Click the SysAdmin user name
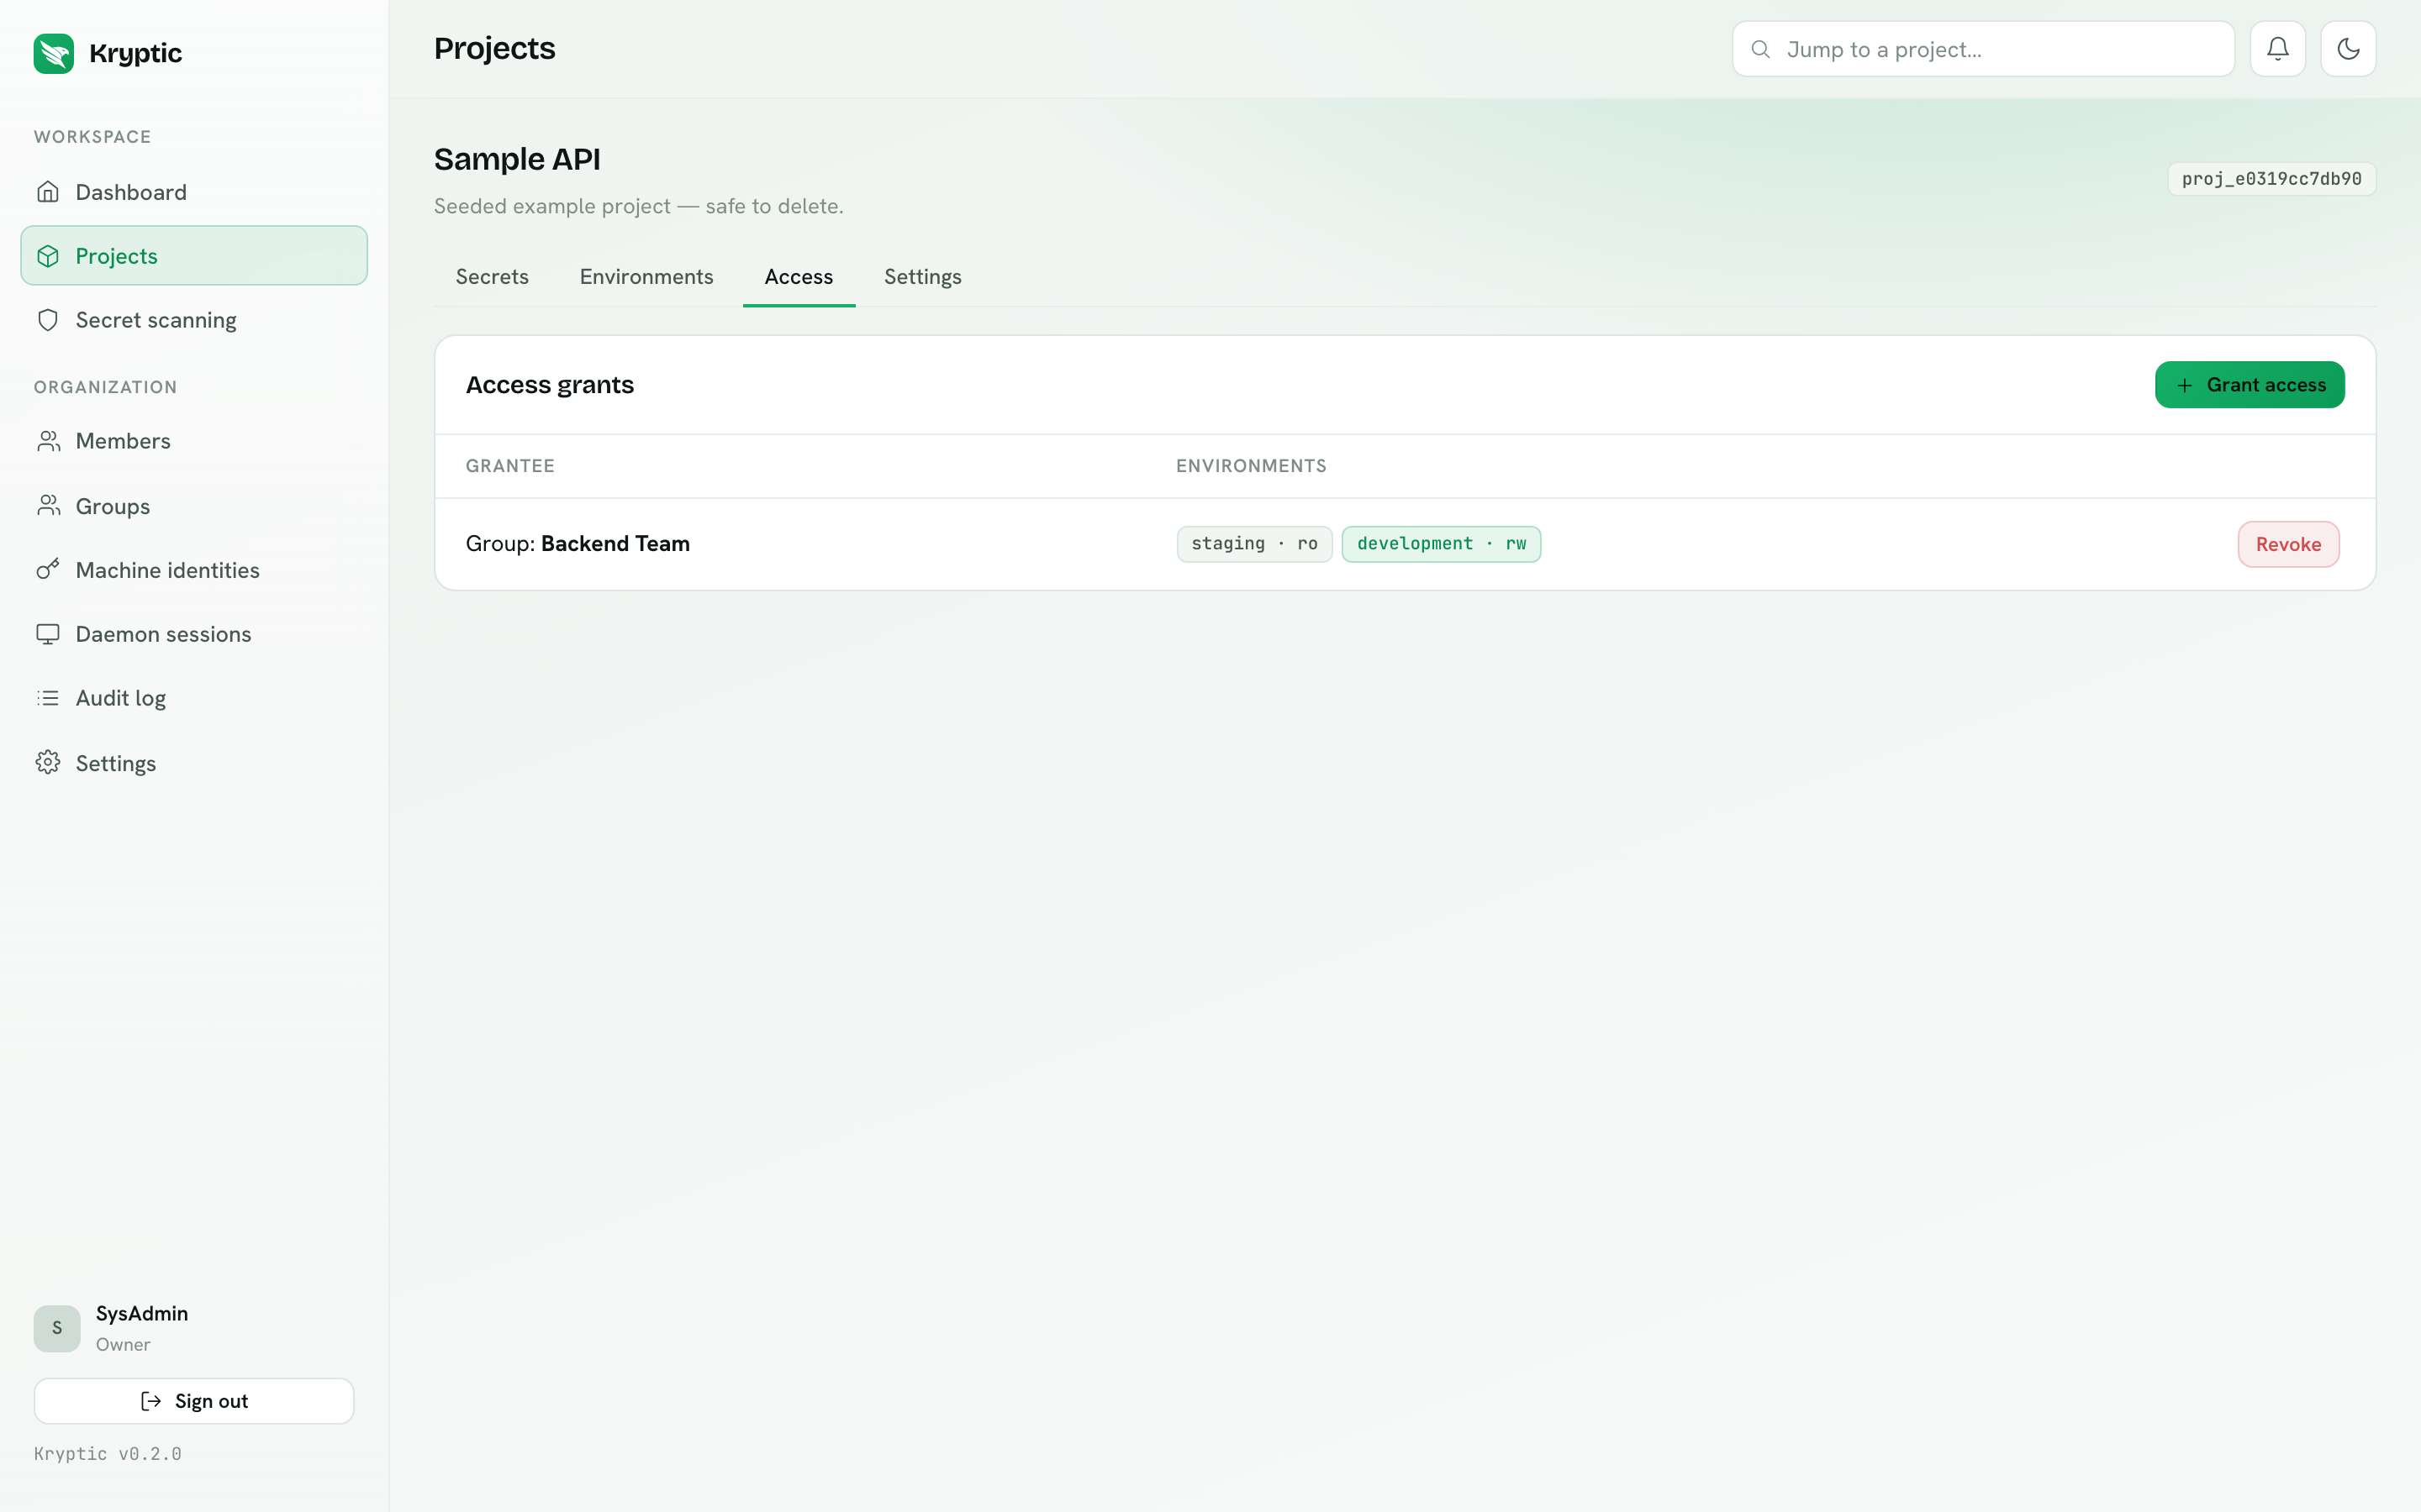Image resolution: width=2421 pixels, height=1512 pixels. [x=142, y=1314]
